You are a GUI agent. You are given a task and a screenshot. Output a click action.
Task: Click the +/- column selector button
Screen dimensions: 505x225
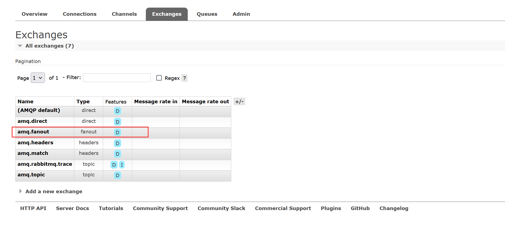(x=239, y=102)
